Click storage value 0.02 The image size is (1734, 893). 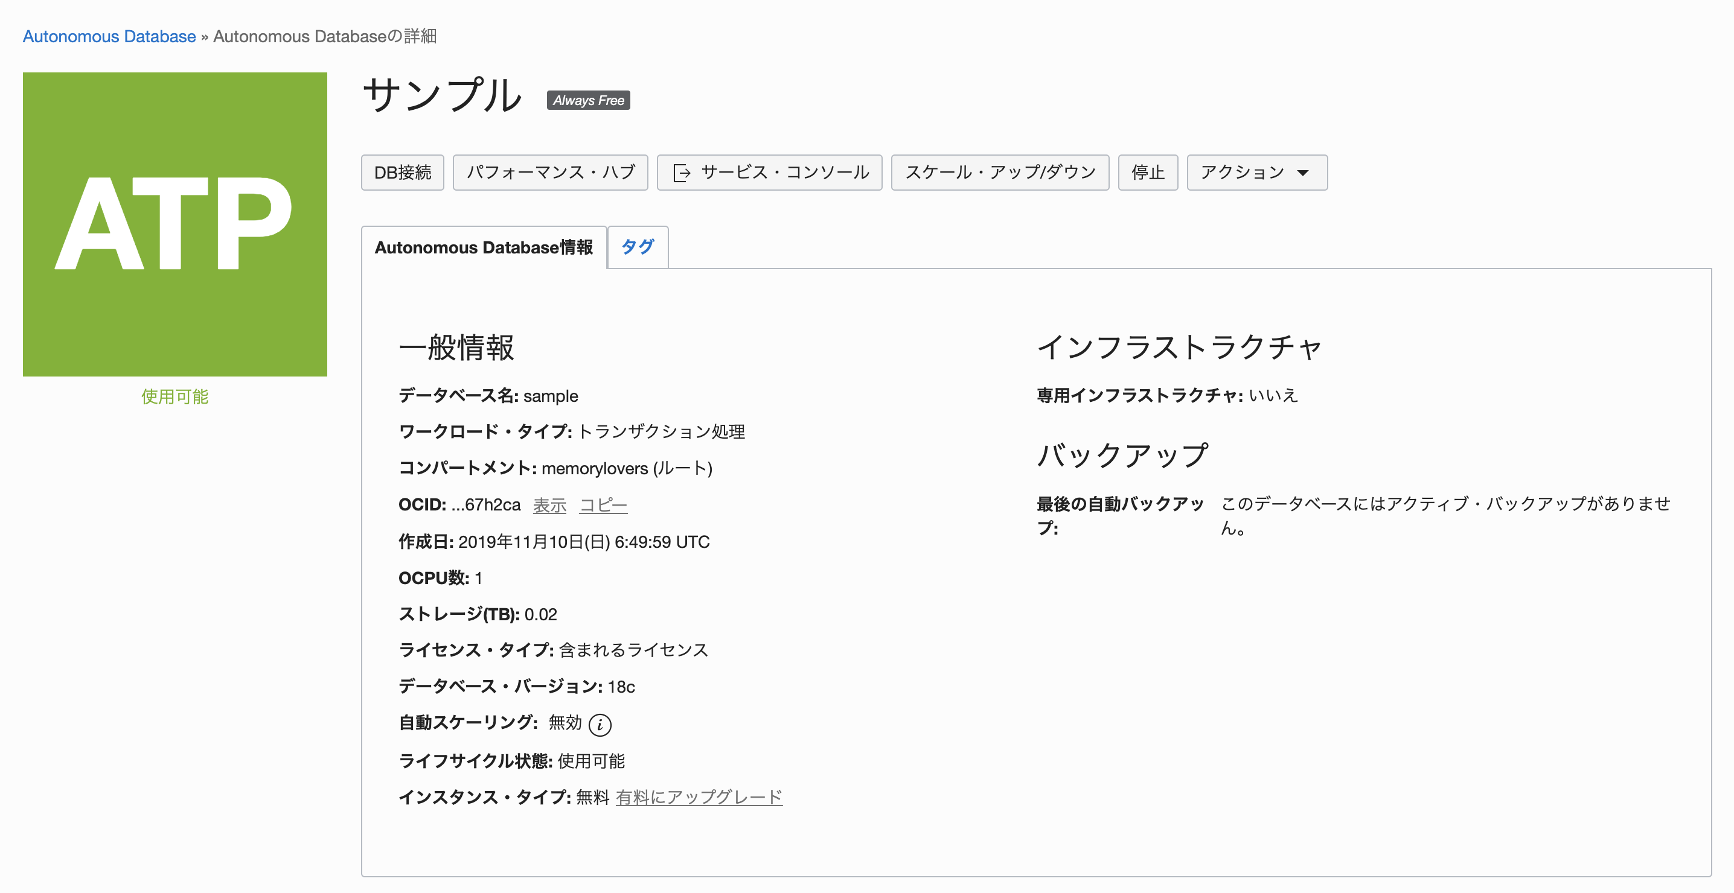(x=540, y=614)
